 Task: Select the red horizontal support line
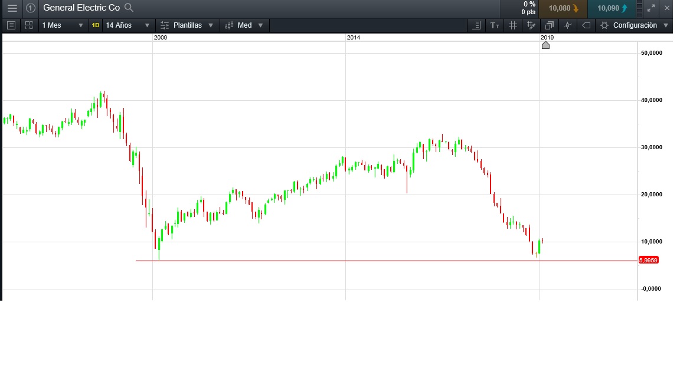click(x=386, y=261)
